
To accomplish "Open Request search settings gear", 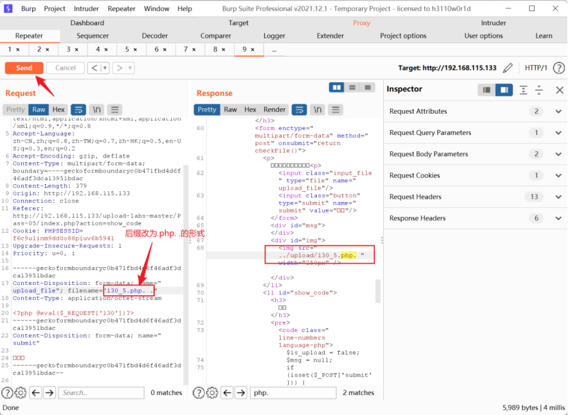I will tap(21, 392).
